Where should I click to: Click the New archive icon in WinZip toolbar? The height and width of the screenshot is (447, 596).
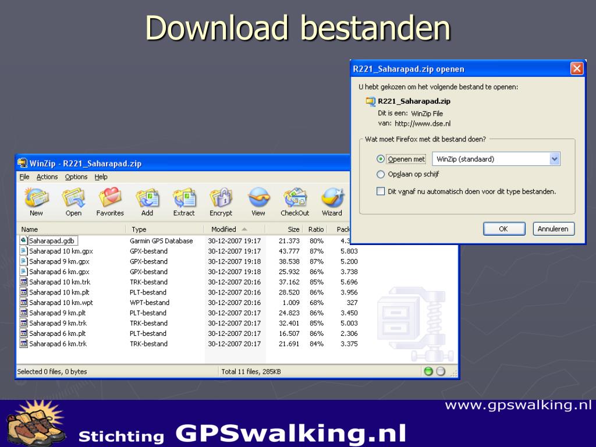(36, 198)
